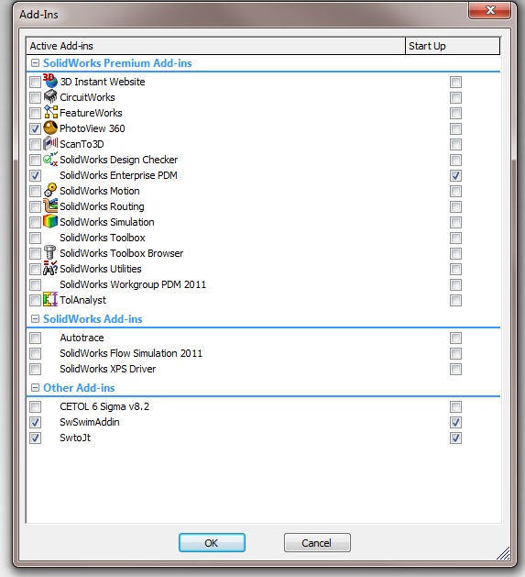Image resolution: width=525 pixels, height=577 pixels.
Task: Click the SolidWorks Simulation cube icon
Action: coord(50,221)
